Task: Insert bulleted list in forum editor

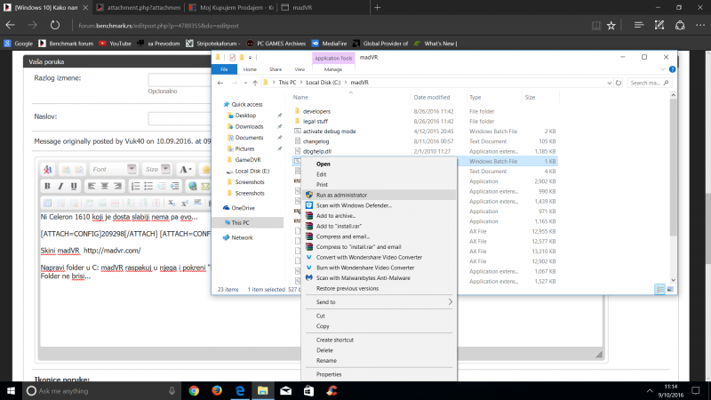Action: point(148,186)
